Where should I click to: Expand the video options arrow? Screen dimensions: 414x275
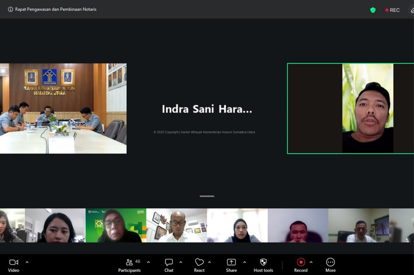[x=27, y=262]
